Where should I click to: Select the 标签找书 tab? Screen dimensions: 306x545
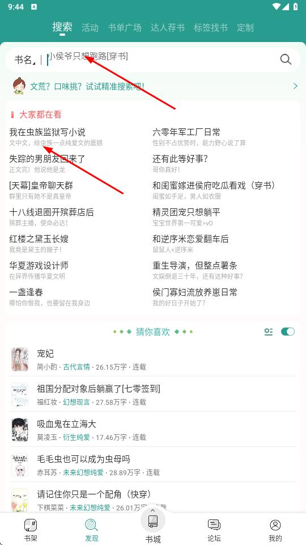pyautogui.click(x=211, y=28)
